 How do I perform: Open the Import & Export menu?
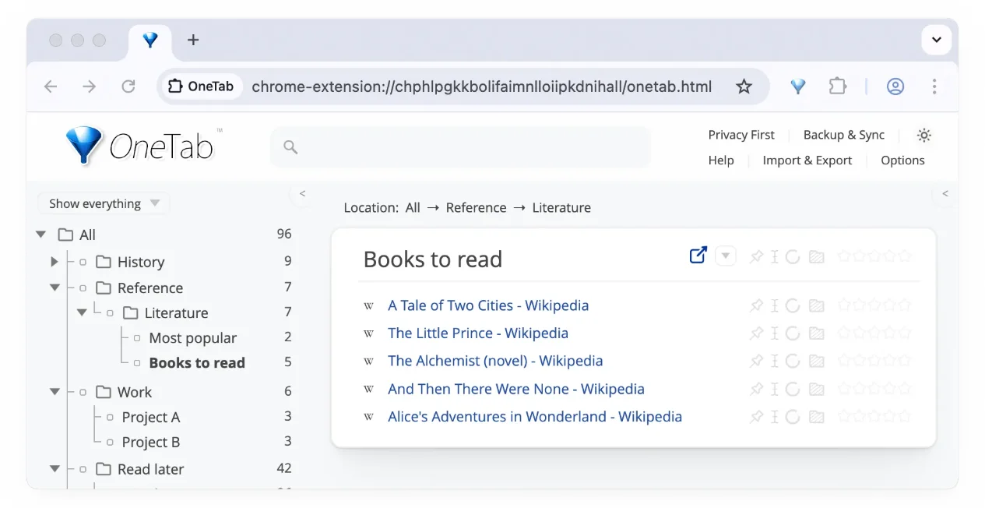(807, 161)
